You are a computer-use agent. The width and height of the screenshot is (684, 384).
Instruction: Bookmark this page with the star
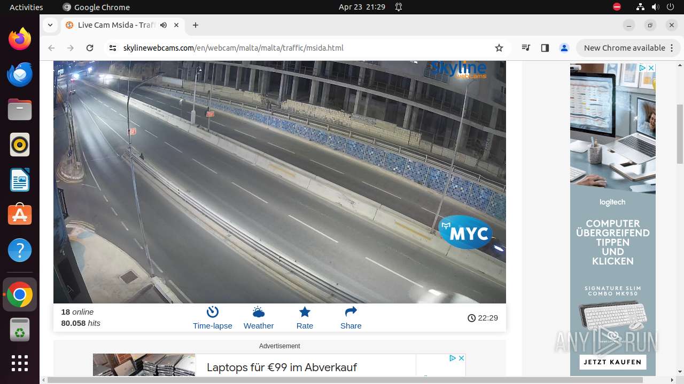tap(499, 48)
